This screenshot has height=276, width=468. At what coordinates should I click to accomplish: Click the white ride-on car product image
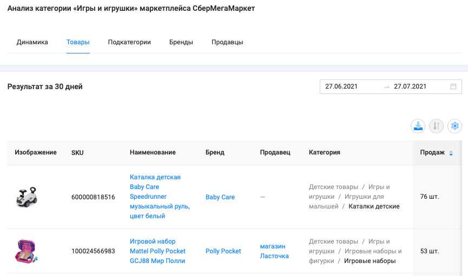click(x=27, y=197)
